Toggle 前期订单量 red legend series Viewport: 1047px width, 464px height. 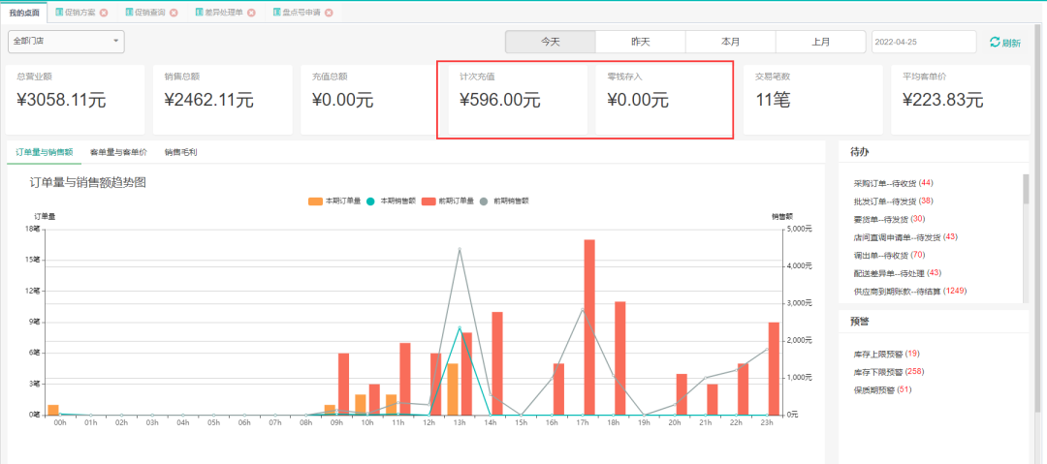point(428,201)
